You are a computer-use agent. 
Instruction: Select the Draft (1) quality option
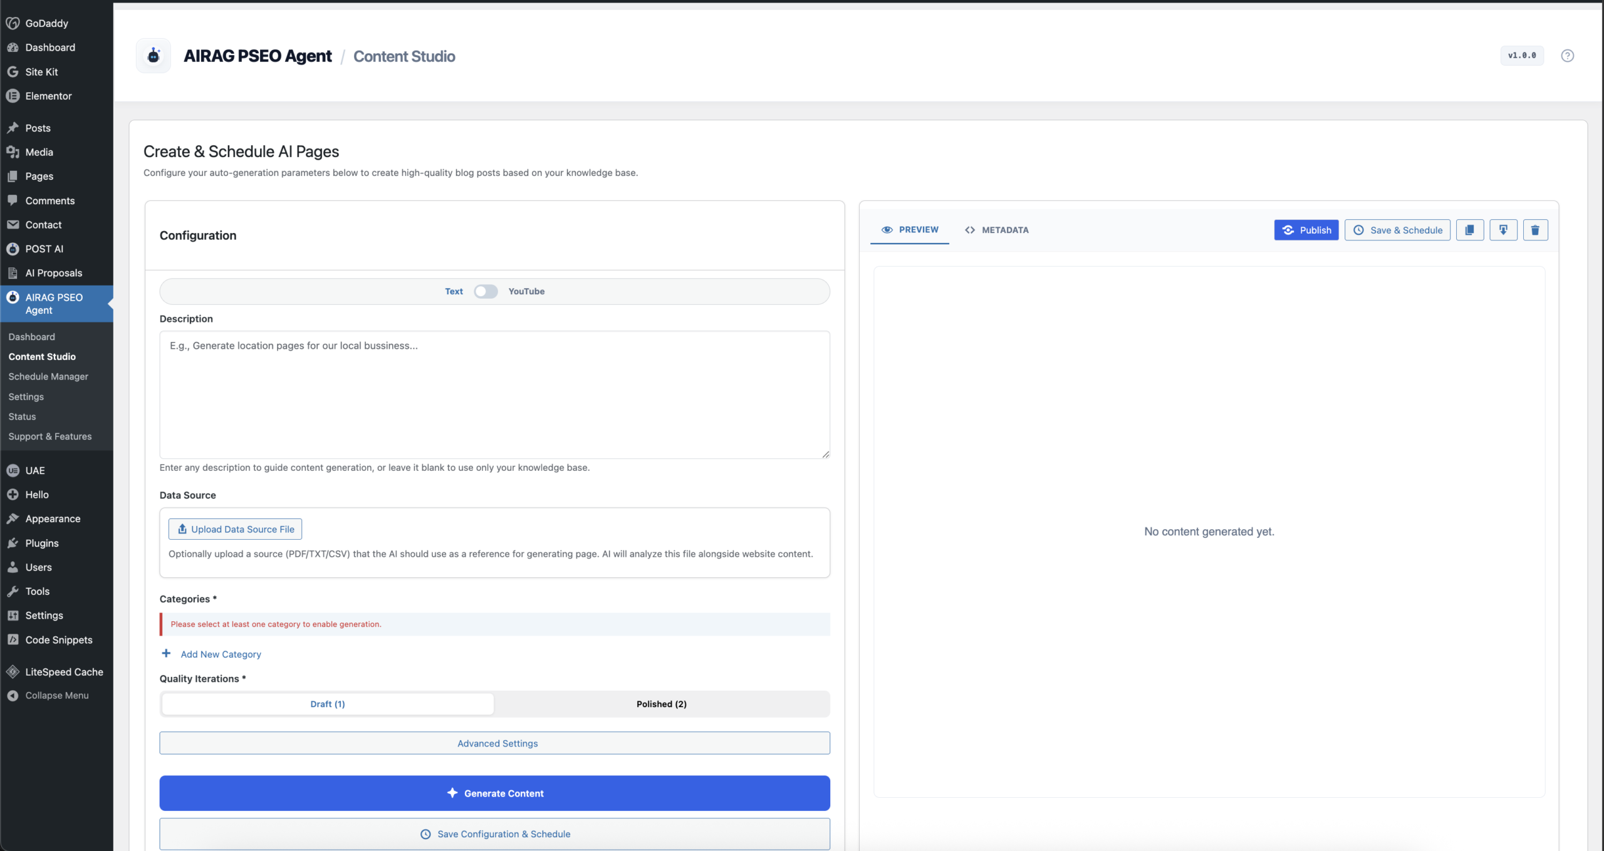(328, 704)
